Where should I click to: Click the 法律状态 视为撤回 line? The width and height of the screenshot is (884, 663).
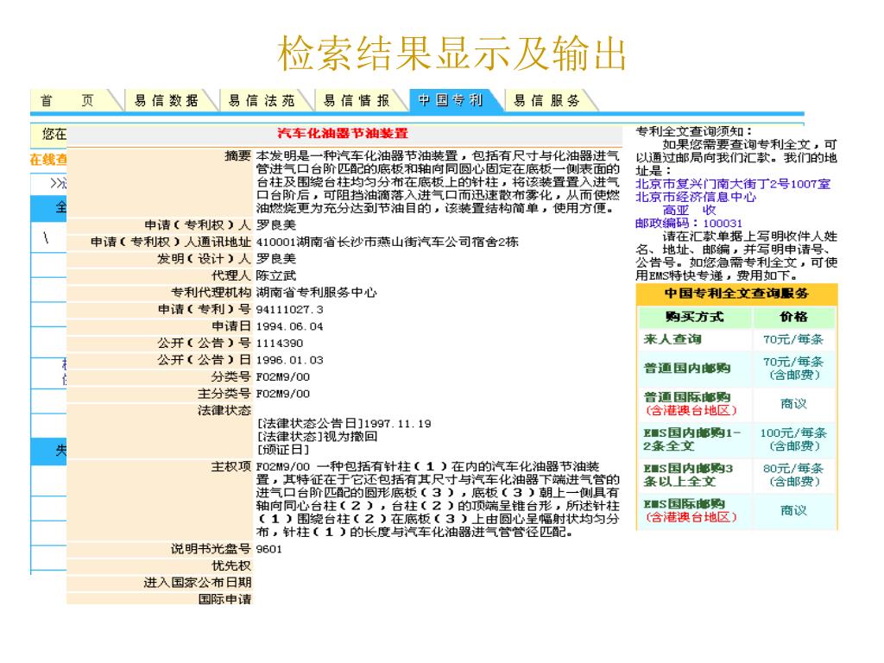click(318, 436)
